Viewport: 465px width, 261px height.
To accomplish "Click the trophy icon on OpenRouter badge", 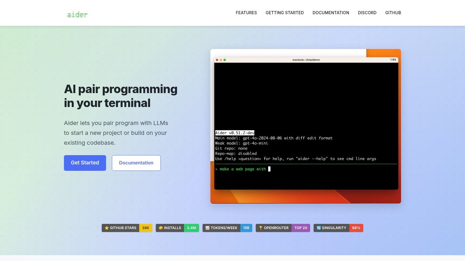I will [x=261, y=228].
